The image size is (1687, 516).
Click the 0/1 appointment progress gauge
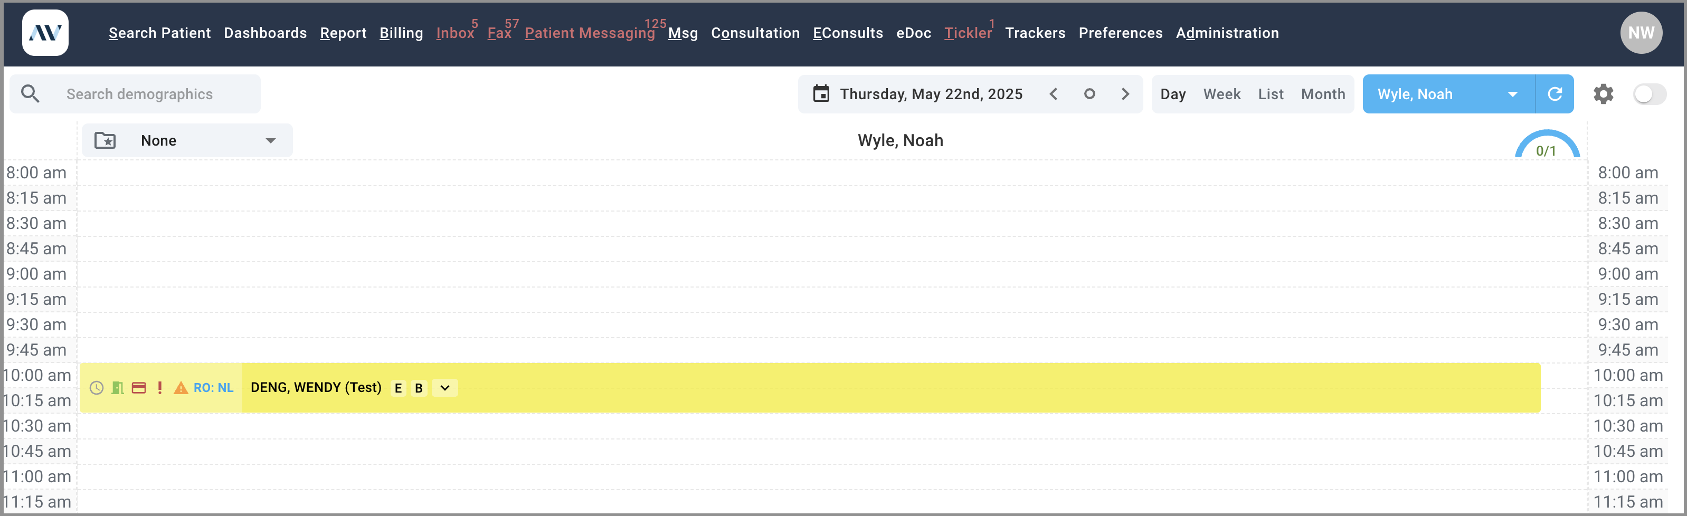pyautogui.click(x=1547, y=145)
